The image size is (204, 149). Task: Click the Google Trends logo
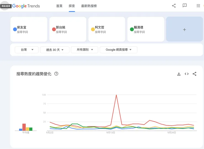pos(26,6)
